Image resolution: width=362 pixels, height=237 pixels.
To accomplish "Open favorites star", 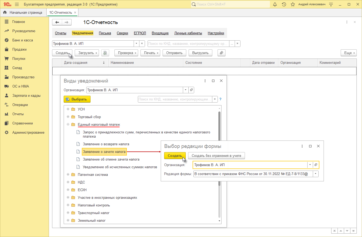I will click(293, 4).
